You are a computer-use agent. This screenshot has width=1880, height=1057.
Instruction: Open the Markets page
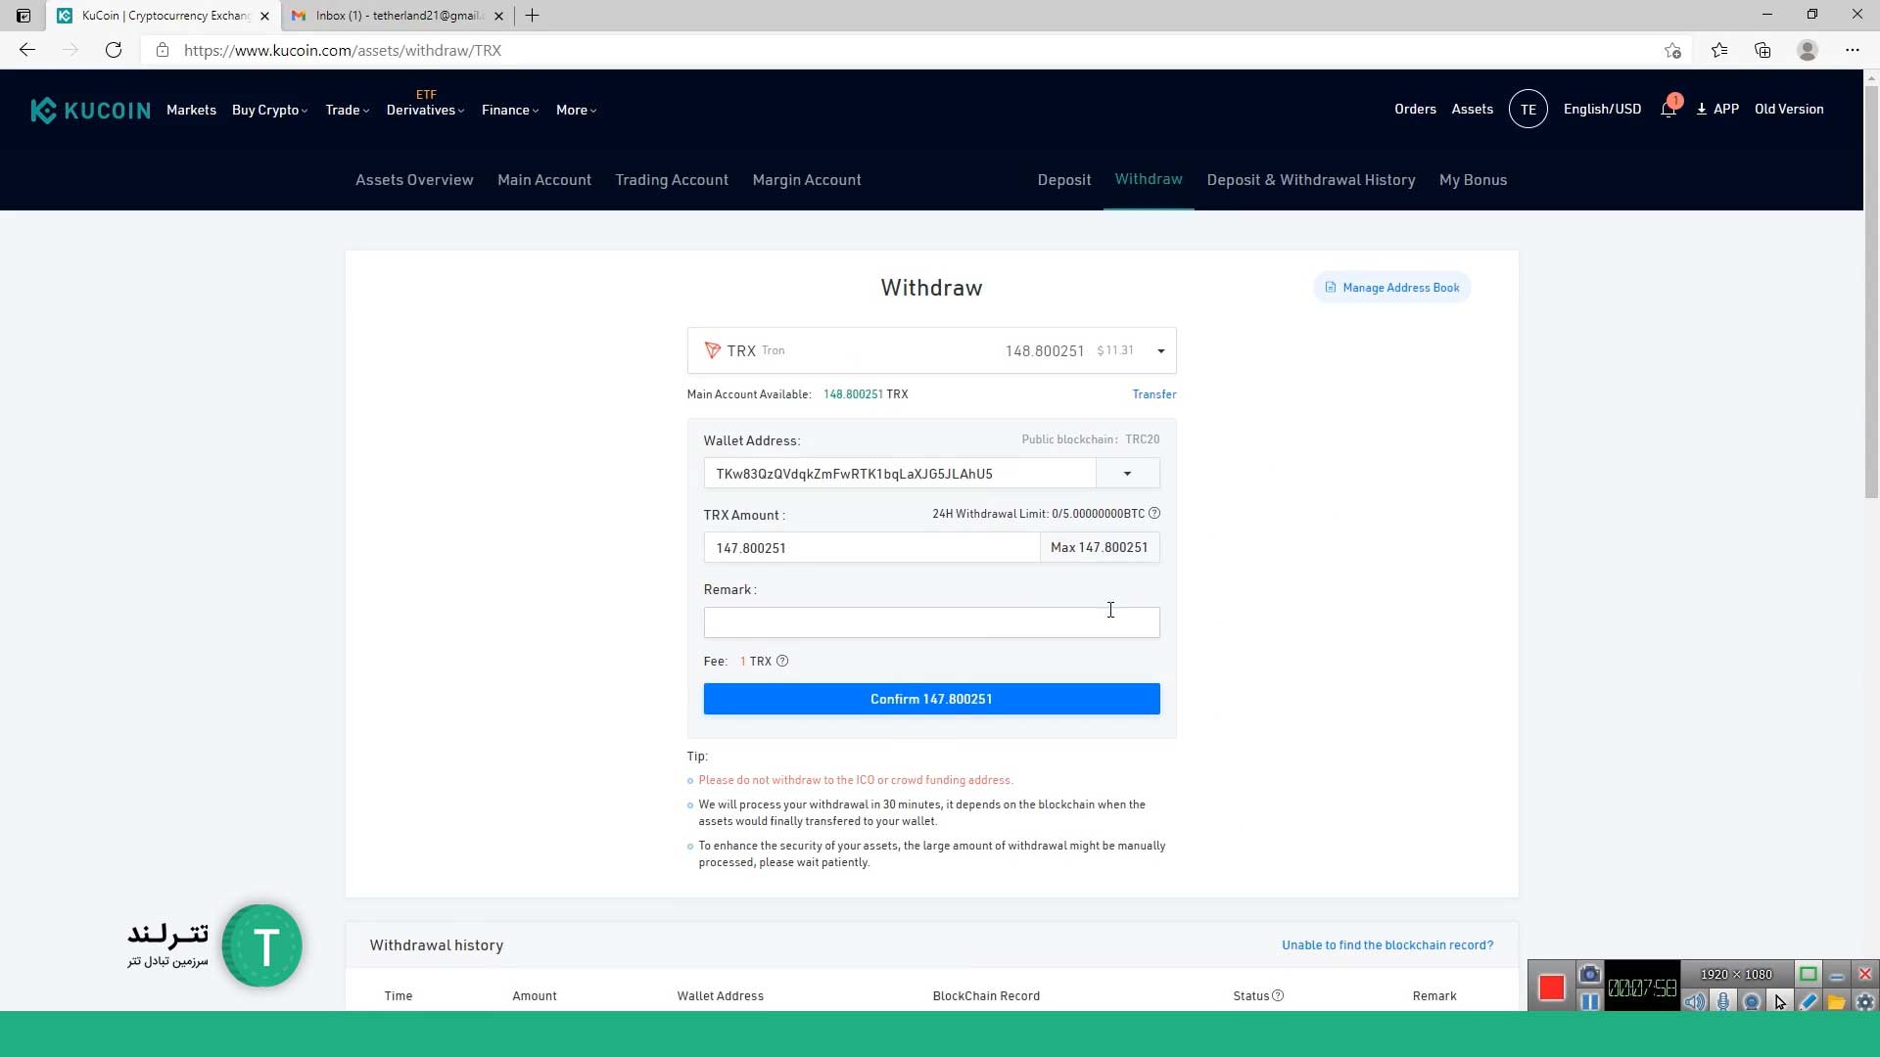(x=191, y=110)
